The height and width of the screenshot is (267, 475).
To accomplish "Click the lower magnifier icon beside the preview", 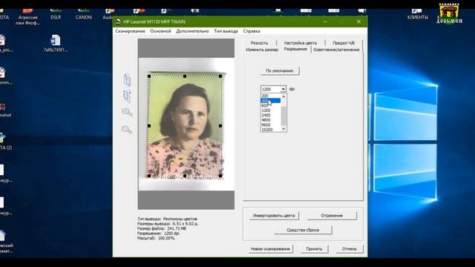I will [x=127, y=130].
